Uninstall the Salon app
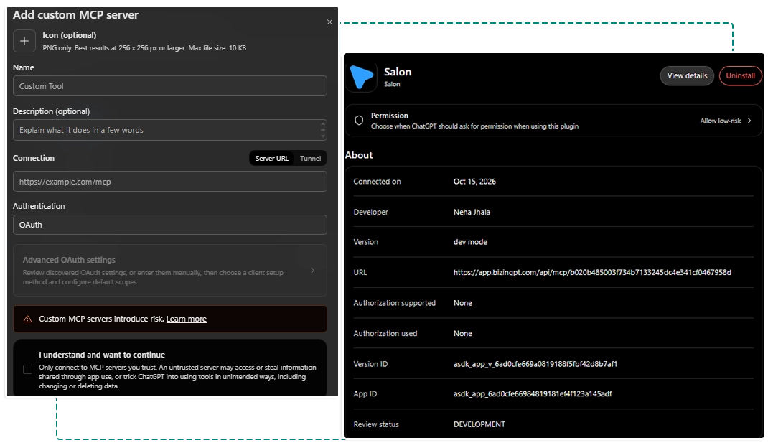Image resolution: width=768 pixels, height=448 pixels. click(740, 75)
